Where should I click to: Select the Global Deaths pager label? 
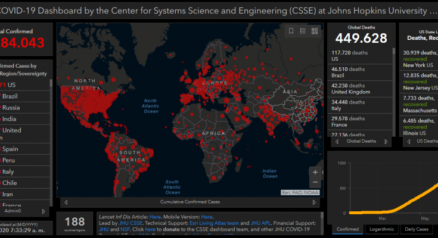tap(361, 141)
